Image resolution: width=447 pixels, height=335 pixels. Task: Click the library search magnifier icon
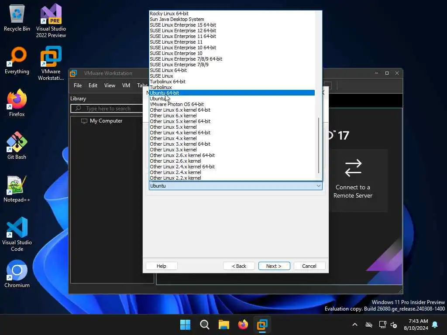click(x=78, y=108)
